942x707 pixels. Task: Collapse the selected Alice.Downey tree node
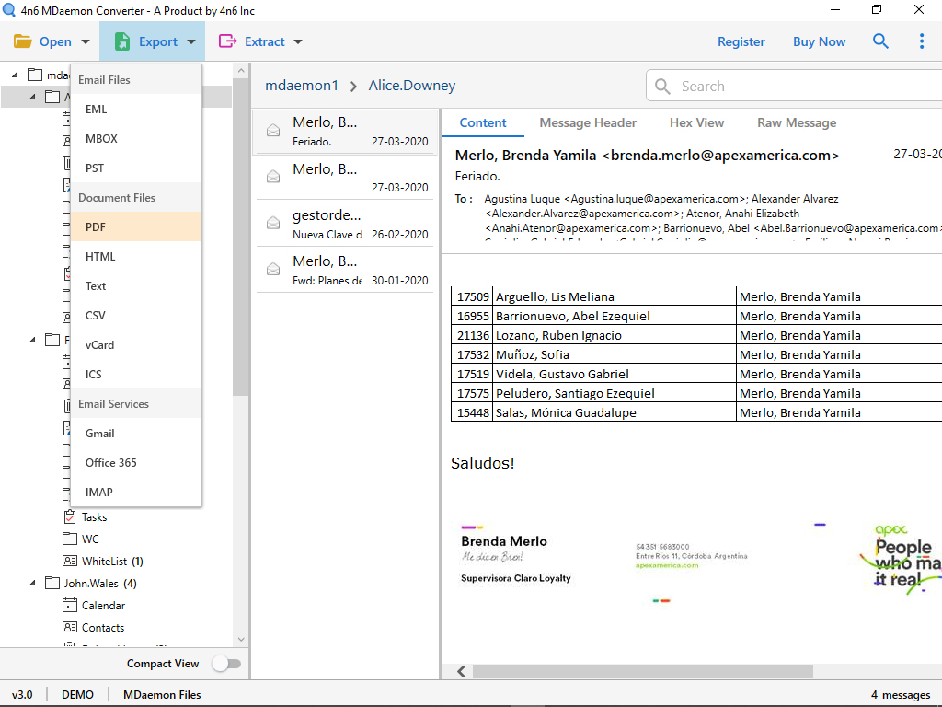(32, 97)
